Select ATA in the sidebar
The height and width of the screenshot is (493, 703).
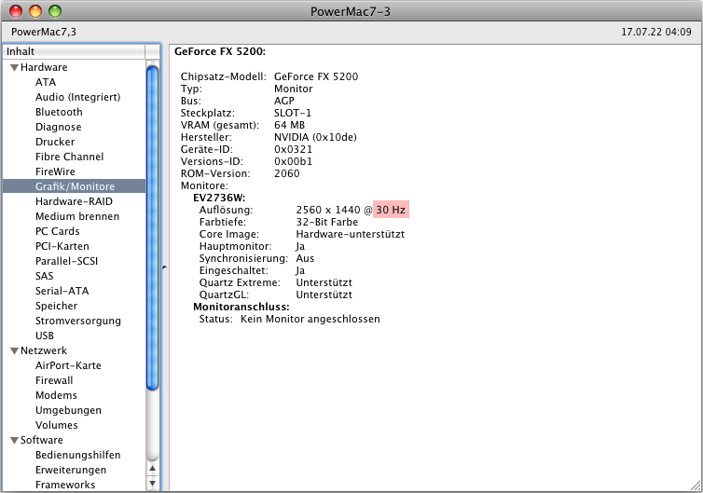(x=46, y=82)
